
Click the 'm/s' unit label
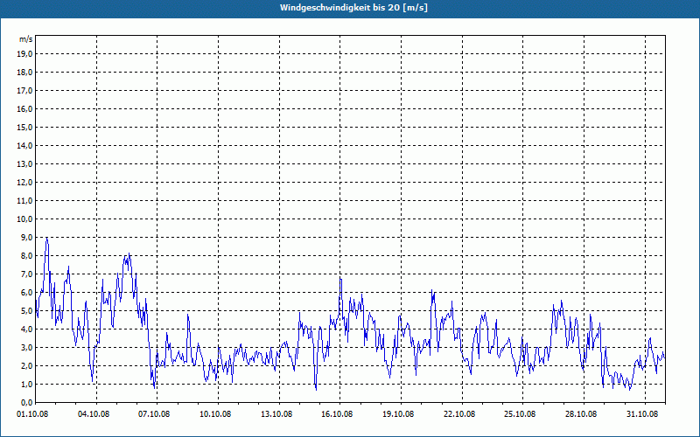coord(25,39)
